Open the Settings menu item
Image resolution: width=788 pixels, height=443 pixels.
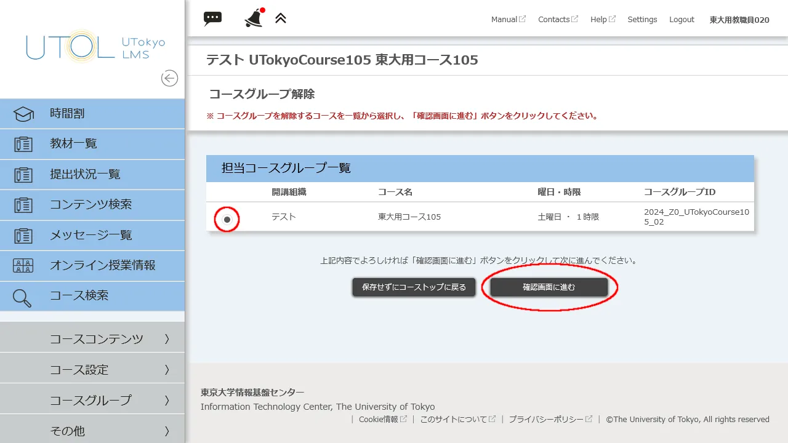[x=642, y=19]
